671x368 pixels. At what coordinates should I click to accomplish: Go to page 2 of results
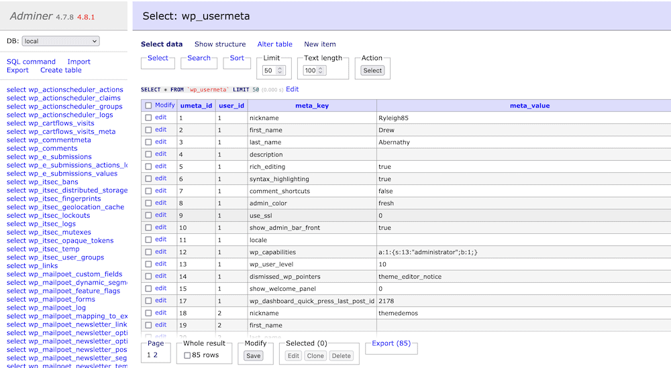pos(156,355)
